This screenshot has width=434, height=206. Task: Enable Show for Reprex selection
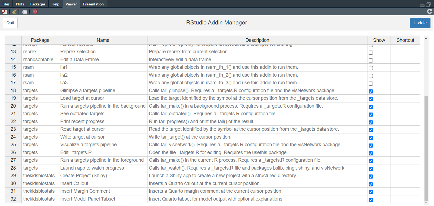371,52
